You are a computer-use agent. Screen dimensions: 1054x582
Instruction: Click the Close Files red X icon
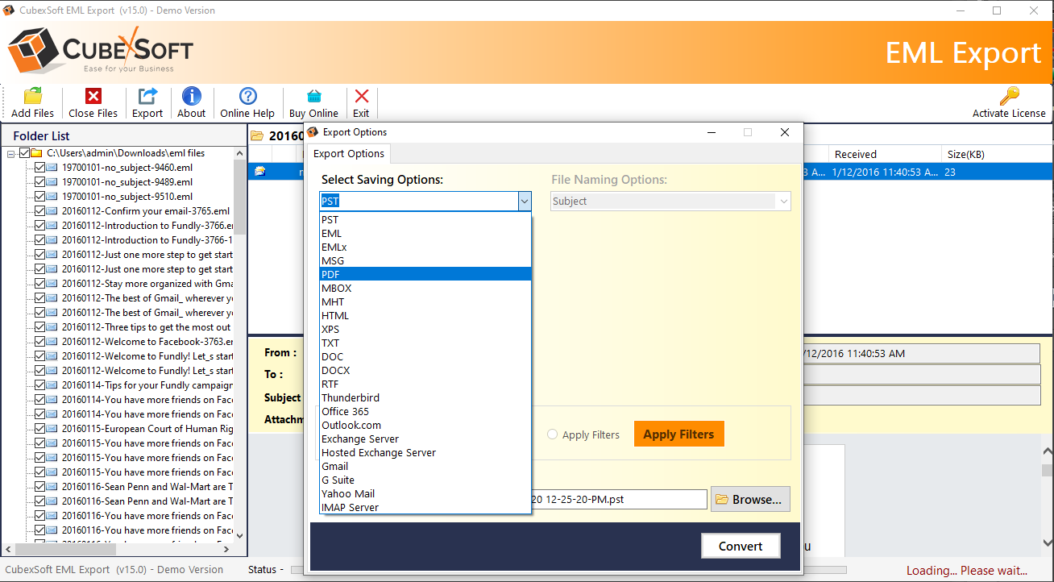(93, 96)
